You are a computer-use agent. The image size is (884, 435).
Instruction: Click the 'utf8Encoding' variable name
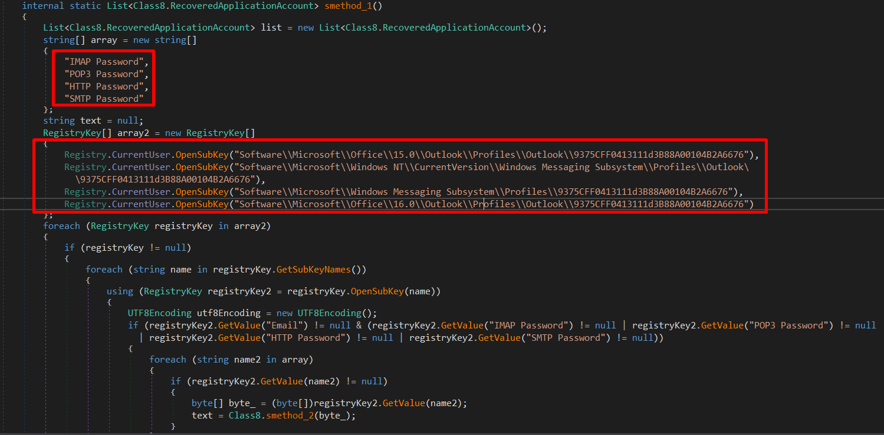point(229,313)
